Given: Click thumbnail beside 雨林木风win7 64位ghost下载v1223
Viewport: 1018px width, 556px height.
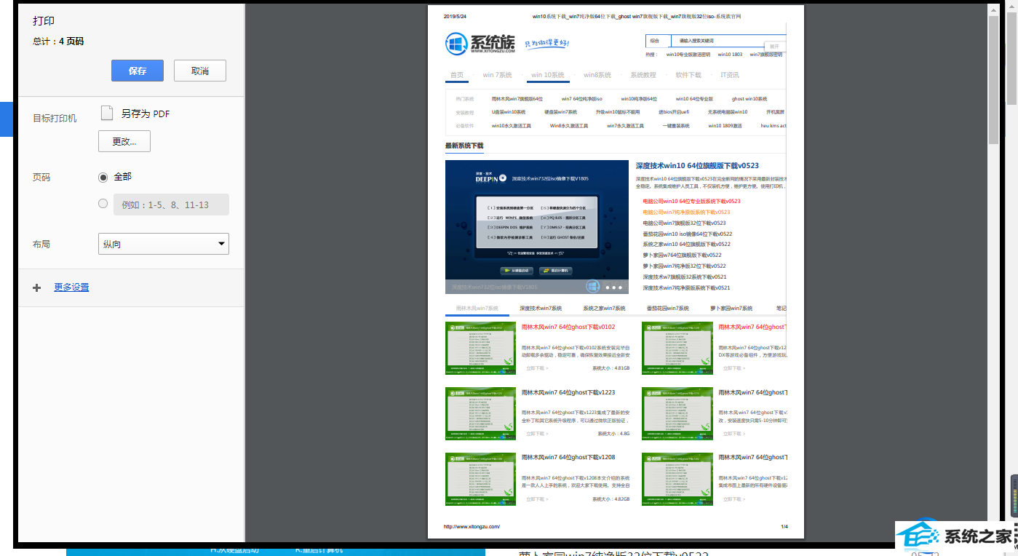Looking at the screenshot, I should [x=480, y=413].
